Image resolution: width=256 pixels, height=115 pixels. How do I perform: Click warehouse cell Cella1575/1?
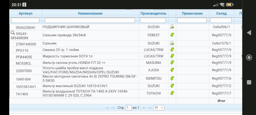[x=221, y=43]
